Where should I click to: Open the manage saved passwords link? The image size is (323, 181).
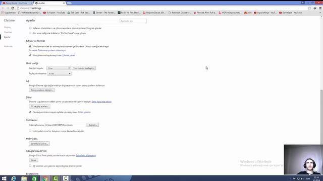click(x=69, y=55)
